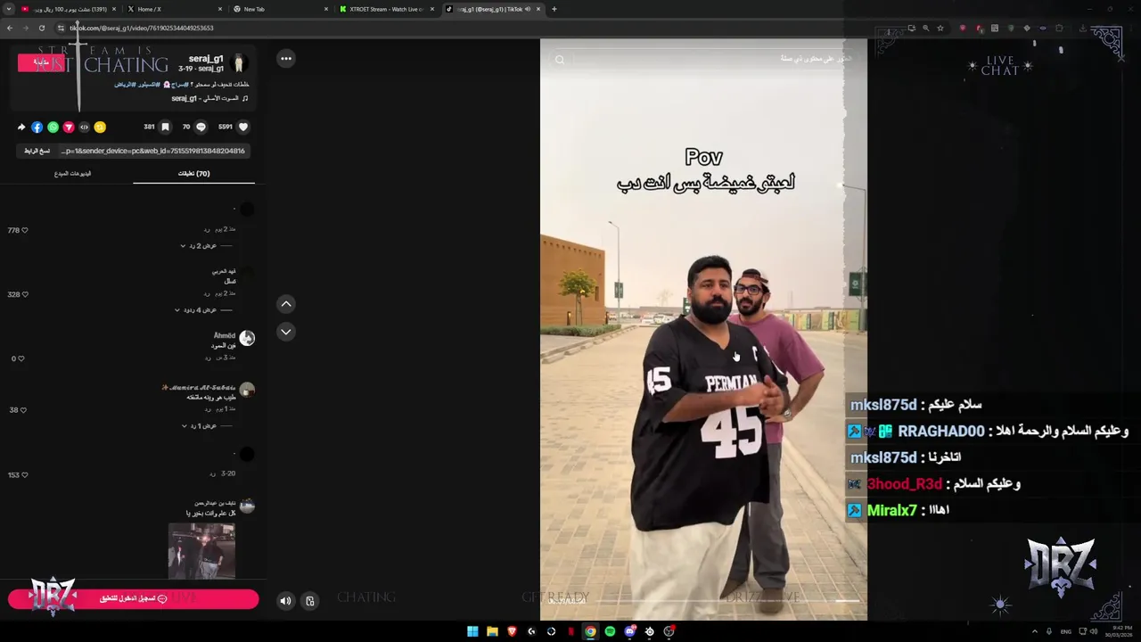Image resolution: width=1141 pixels, height=642 pixels.
Task: Click the site info icon beside the URL
Action: coord(61,28)
